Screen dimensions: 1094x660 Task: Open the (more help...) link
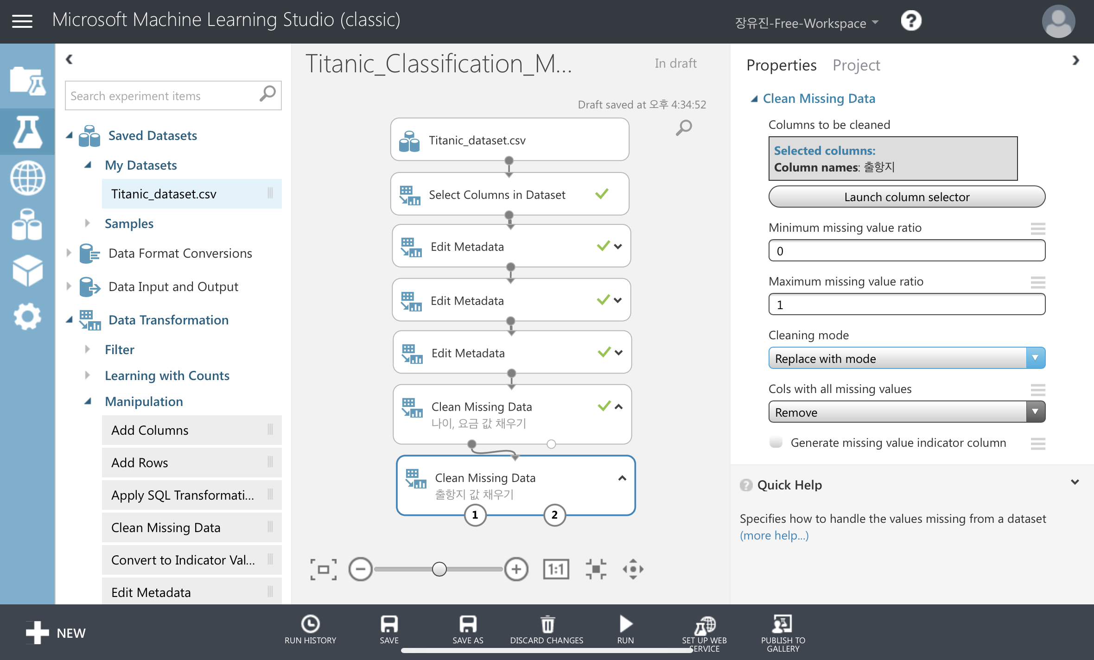774,535
